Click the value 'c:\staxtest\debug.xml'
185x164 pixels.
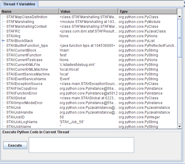(78, 65)
